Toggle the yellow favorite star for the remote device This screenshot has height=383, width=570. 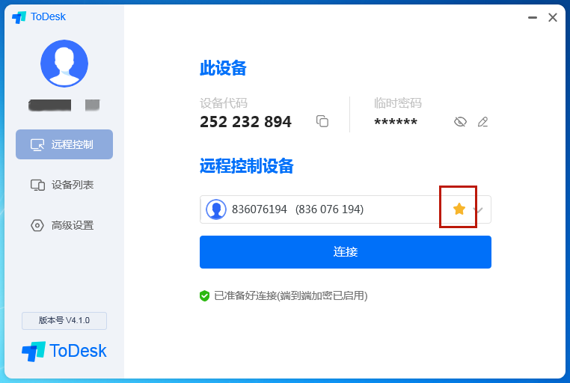[x=459, y=209]
